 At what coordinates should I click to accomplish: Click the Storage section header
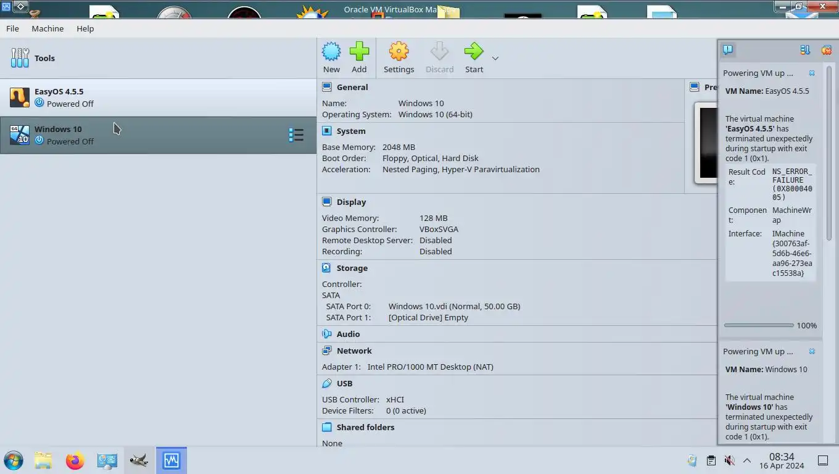click(x=352, y=268)
